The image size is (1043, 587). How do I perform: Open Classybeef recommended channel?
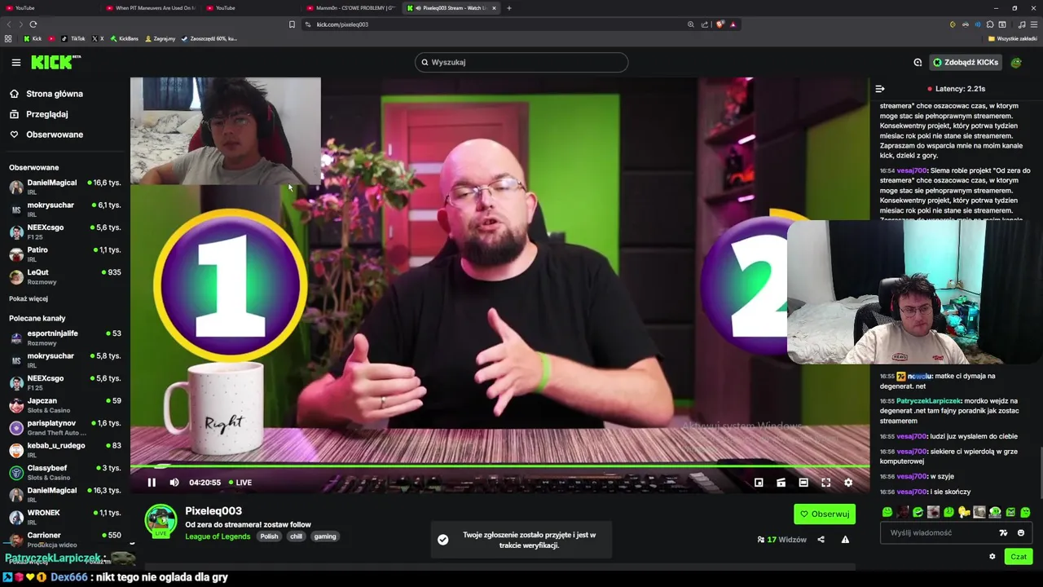coord(65,472)
